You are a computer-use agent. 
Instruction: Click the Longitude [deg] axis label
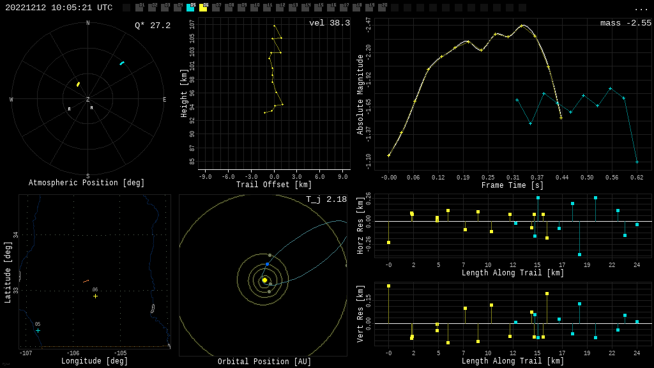tap(95, 361)
